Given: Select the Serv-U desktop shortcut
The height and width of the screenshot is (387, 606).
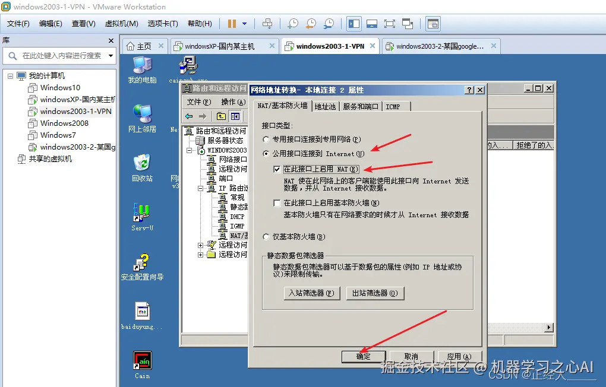Looking at the screenshot, I should click(142, 217).
